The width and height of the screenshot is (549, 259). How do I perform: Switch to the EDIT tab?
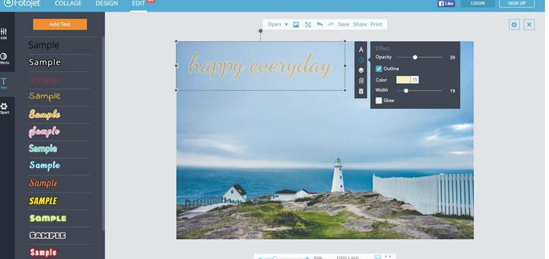138,3
